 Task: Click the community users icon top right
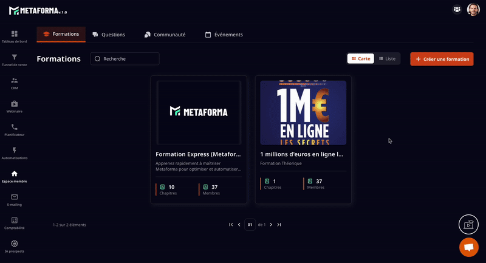point(457,10)
